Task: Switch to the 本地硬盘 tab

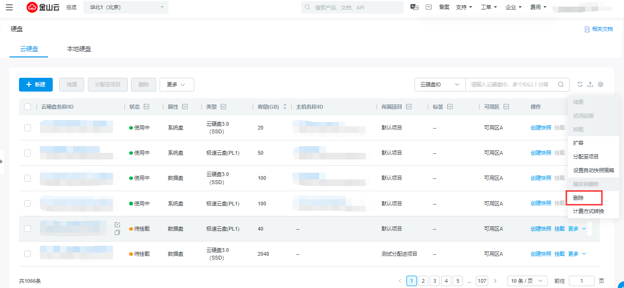Action: (x=79, y=49)
